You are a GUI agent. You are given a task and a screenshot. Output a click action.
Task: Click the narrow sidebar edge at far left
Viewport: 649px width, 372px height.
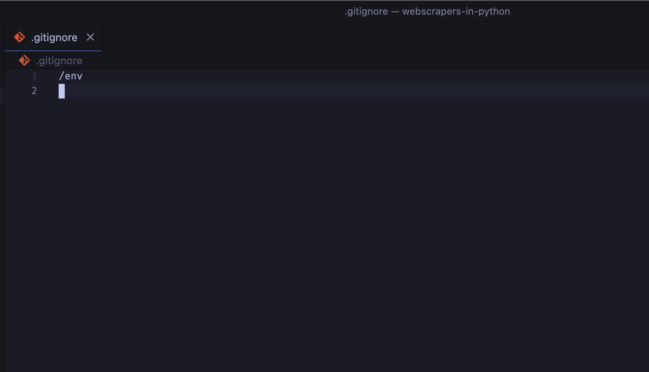[x=2, y=204]
